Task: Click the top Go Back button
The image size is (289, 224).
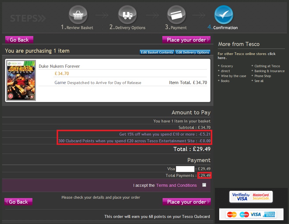Action: (x=19, y=40)
